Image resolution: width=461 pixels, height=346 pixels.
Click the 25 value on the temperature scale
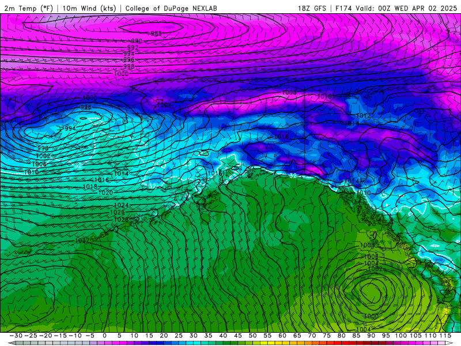179,336
